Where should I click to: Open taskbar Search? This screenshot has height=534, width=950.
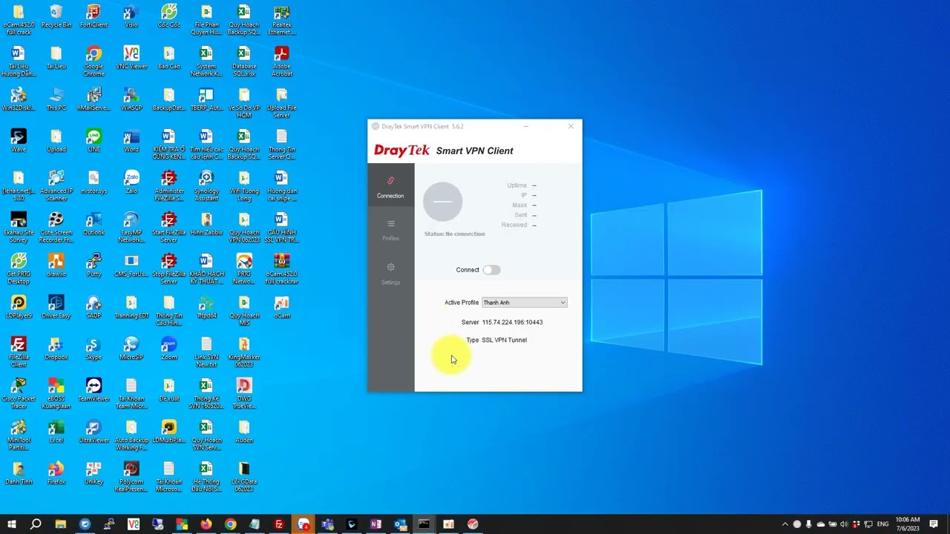coord(36,524)
